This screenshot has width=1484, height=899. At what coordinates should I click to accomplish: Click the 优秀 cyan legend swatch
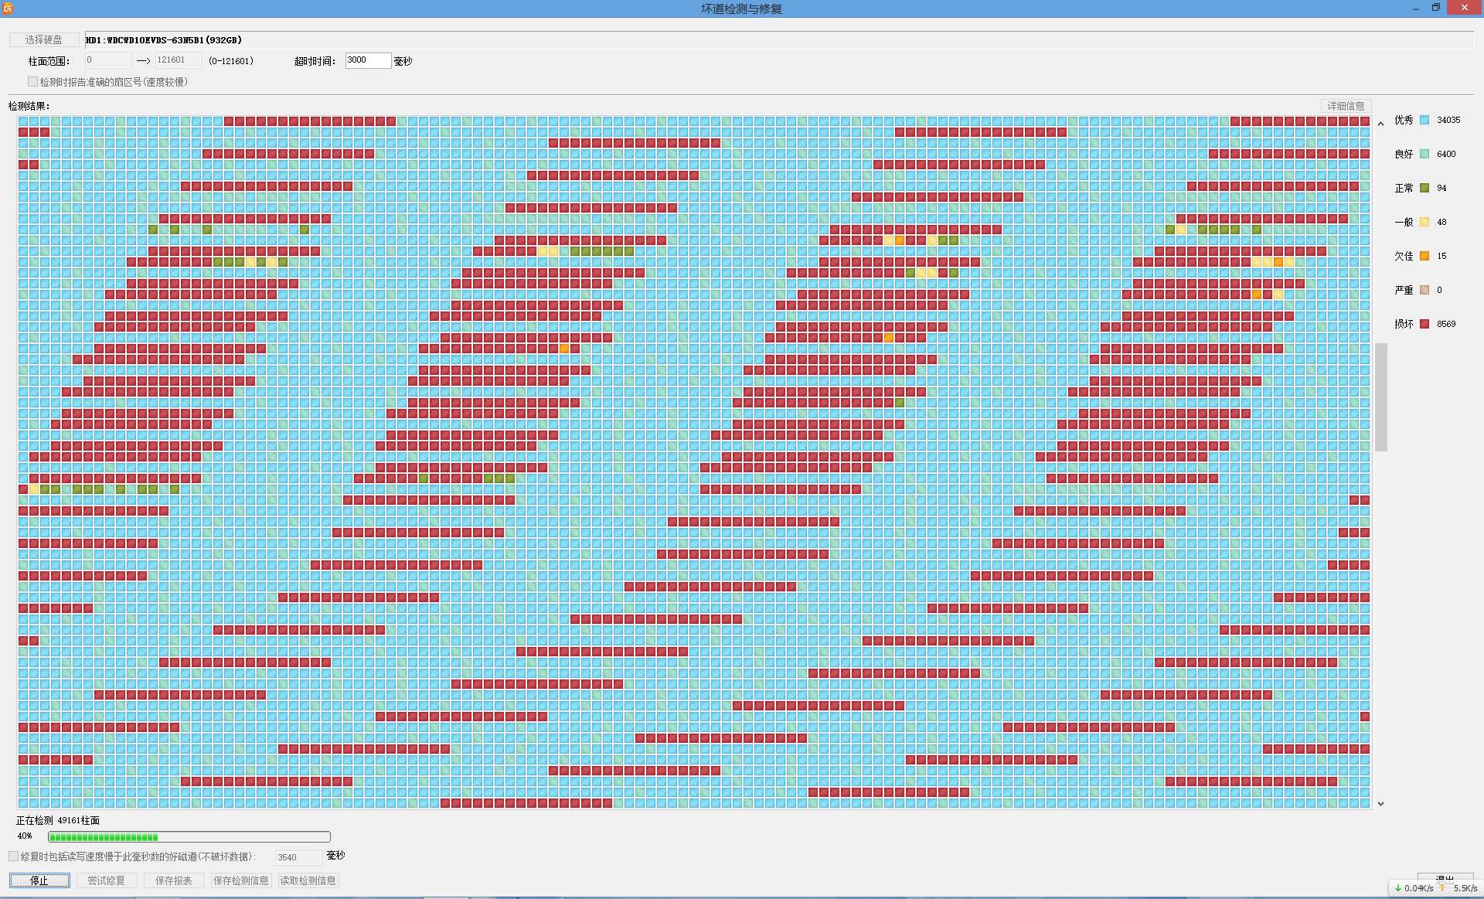click(x=1424, y=120)
